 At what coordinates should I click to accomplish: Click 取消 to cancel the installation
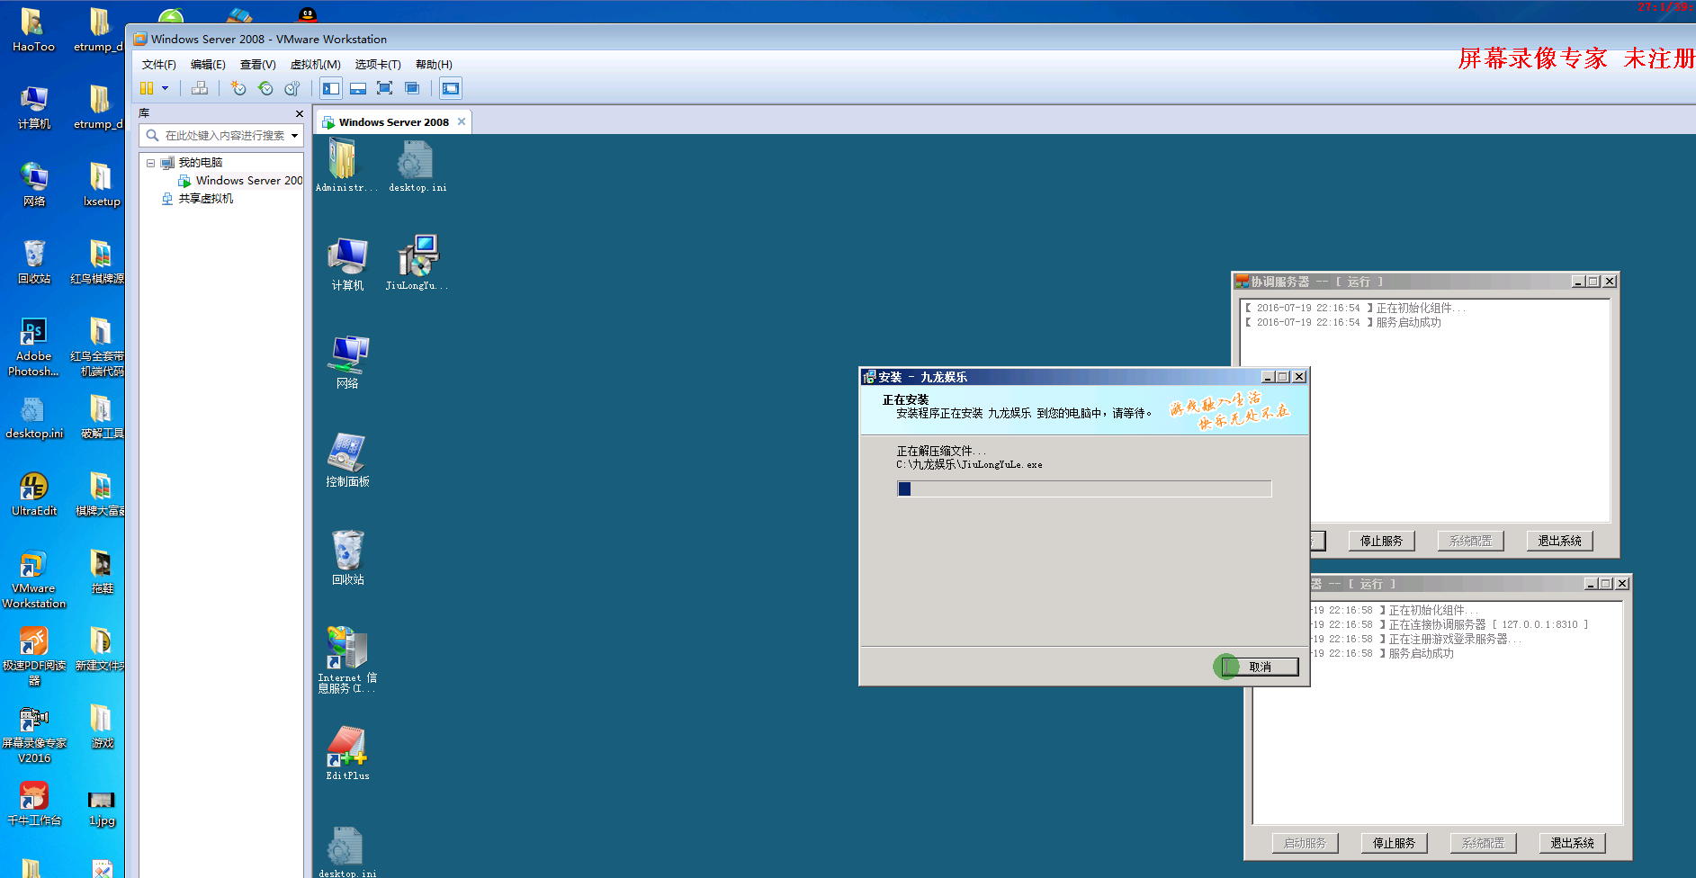(1260, 667)
